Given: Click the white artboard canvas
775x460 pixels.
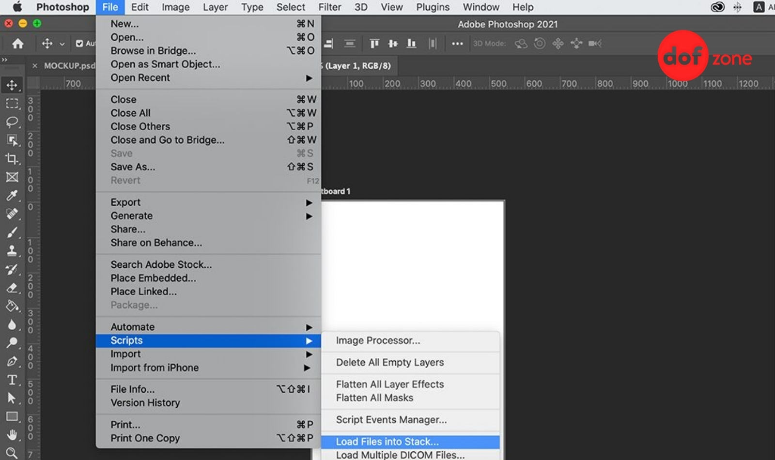Looking at the screenshot, I should [x=412, y=265].
